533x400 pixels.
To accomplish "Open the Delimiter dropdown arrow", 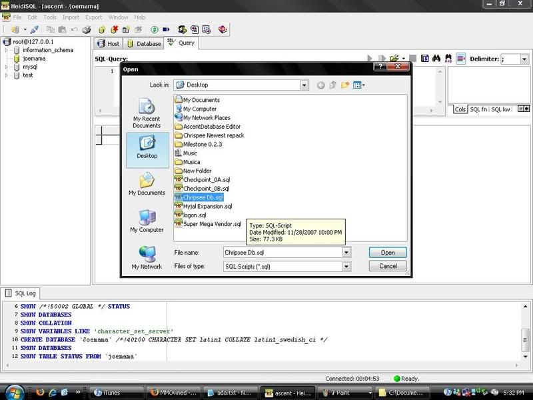I will tap(524, 59).
